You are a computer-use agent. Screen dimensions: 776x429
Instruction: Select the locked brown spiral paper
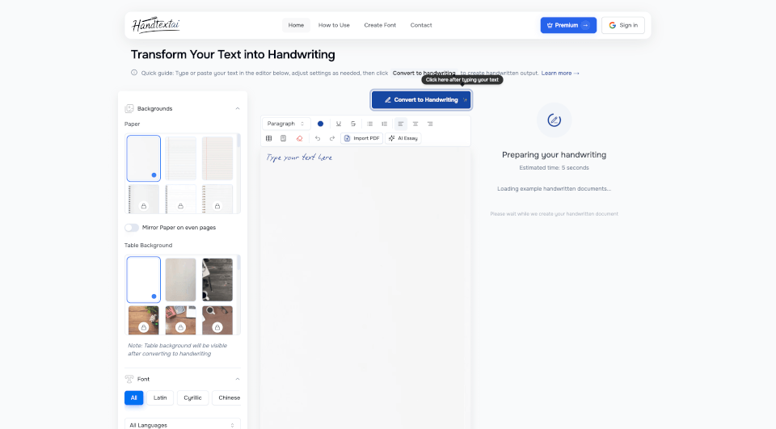217,199
